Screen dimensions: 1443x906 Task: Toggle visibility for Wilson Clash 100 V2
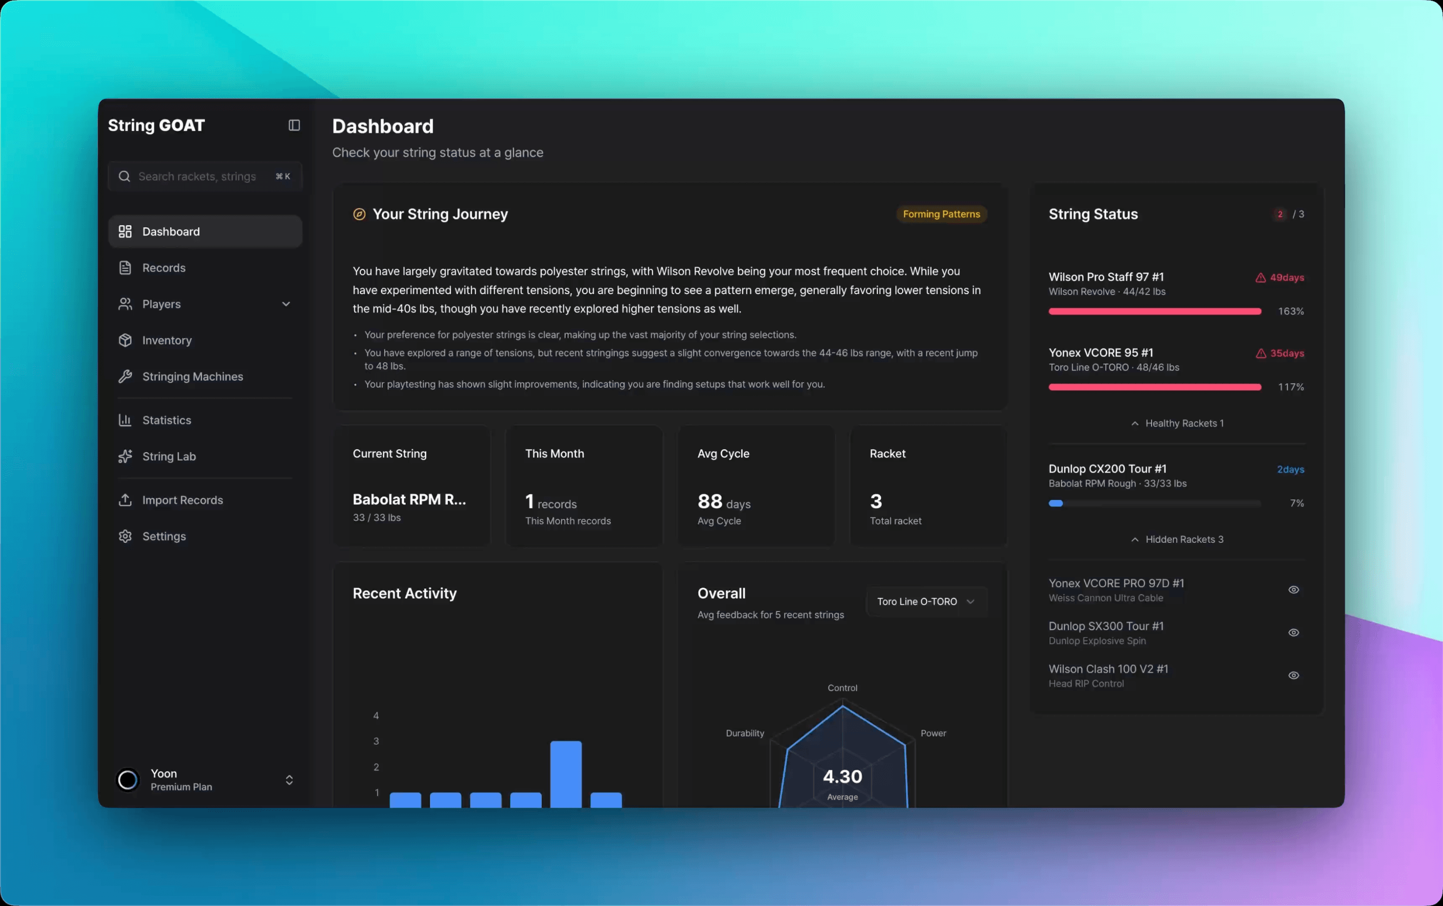1293,675
